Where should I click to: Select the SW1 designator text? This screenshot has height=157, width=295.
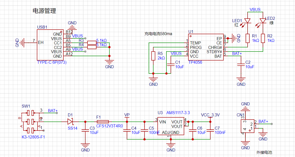pos(26,106)
